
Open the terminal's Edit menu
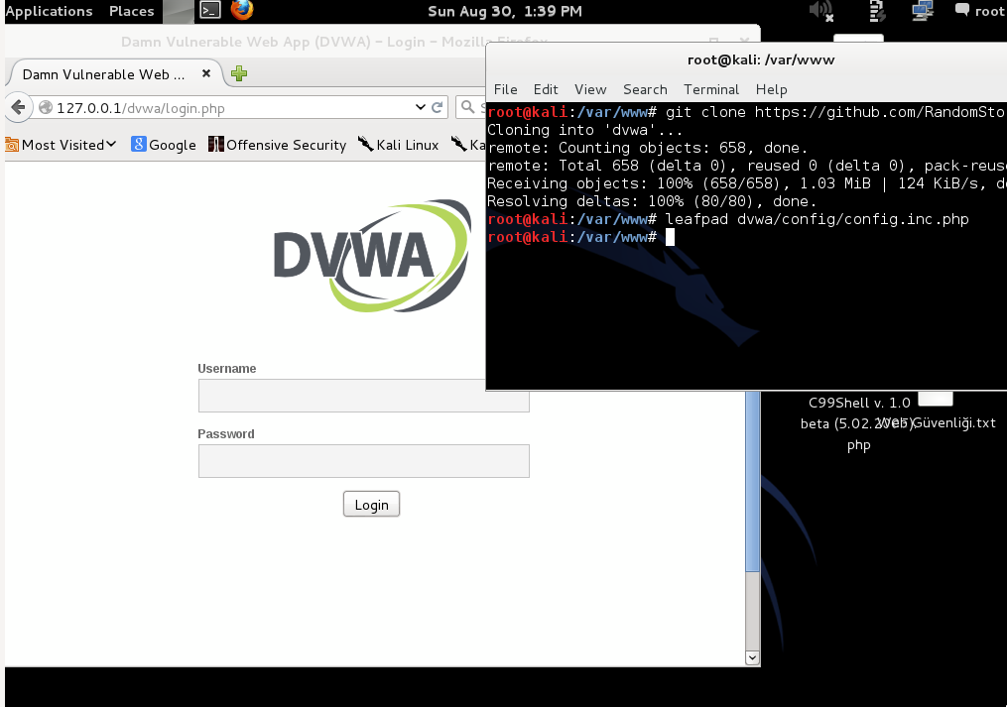pyautogui.click(x=546, y=89)
